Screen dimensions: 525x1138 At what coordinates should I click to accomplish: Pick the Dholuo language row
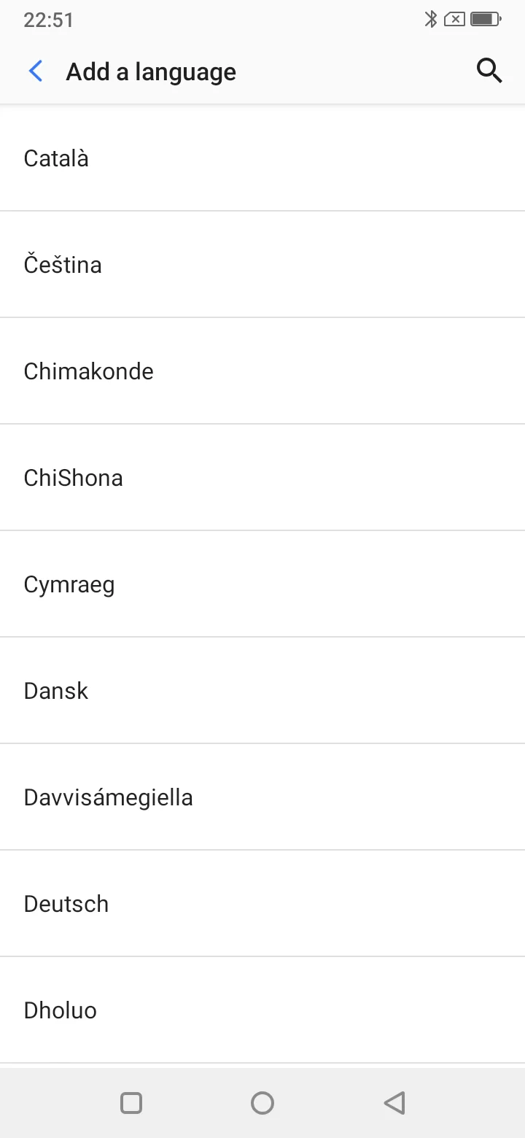[262, 1010]
